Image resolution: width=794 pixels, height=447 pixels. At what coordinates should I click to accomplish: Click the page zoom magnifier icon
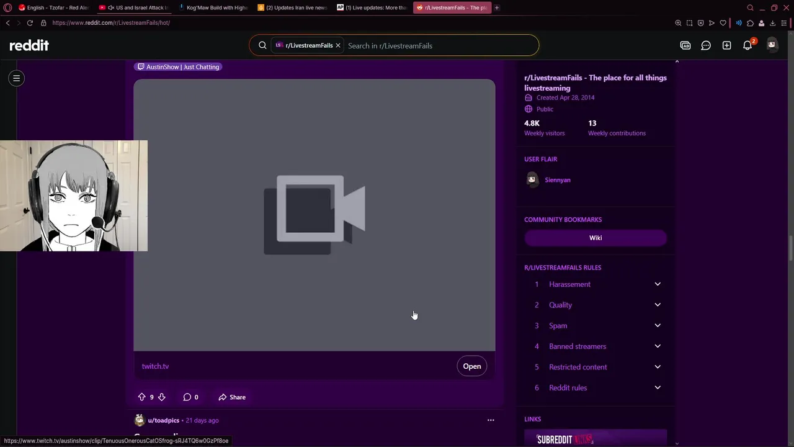click(678, 23)
